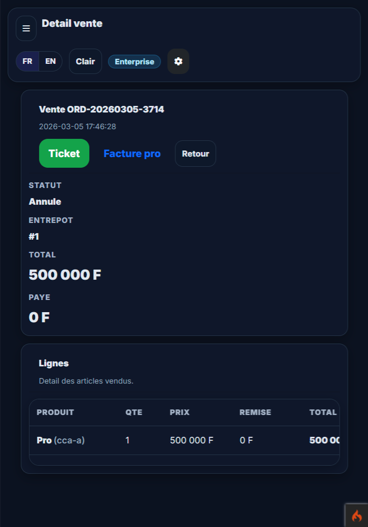
Task: Click the REMISE column header
Action: [255, 412]
